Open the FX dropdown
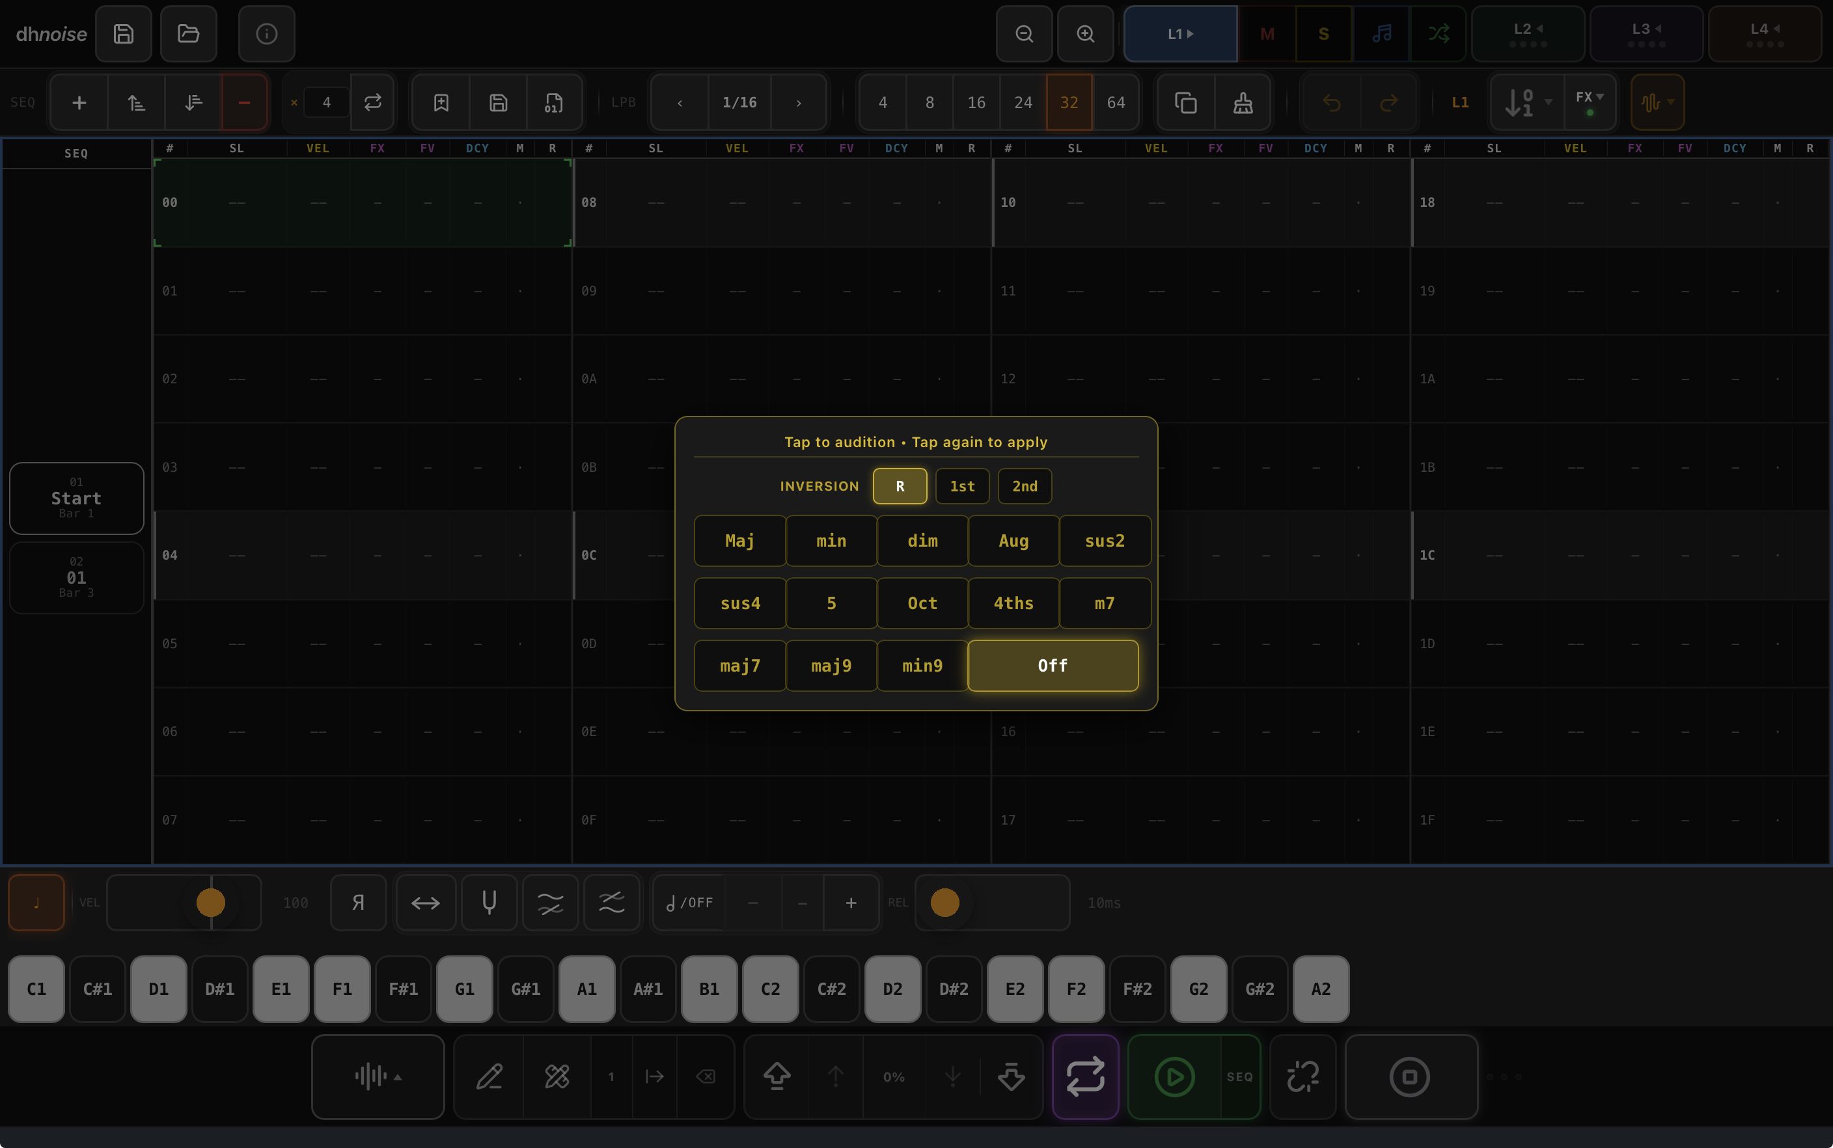 pos(1590,103)
